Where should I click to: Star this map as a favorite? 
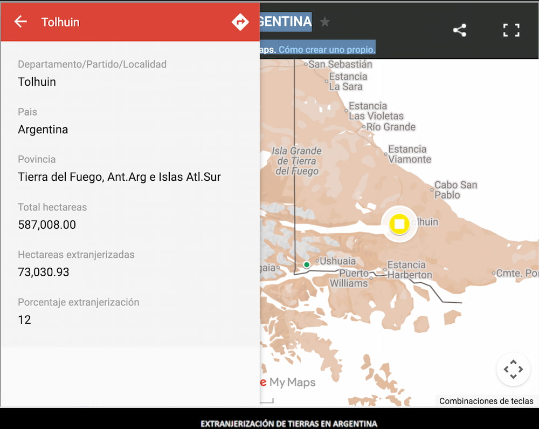(x=324, y=22)
